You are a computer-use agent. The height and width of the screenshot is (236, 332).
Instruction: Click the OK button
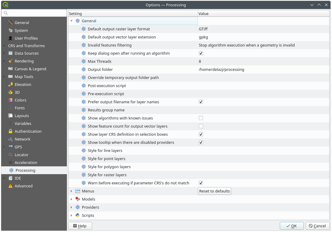[x=292, y=226]
